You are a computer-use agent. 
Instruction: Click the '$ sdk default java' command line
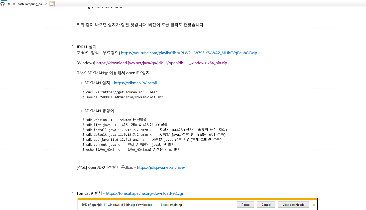[x=154, y=135]
